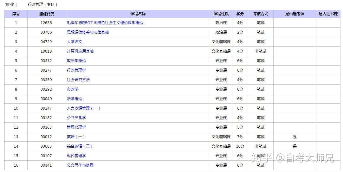The height and width of the screenshot is (172, 343).
Task: Click 政治课 in the 思想道德修养 row
Action: click(221, 32)
